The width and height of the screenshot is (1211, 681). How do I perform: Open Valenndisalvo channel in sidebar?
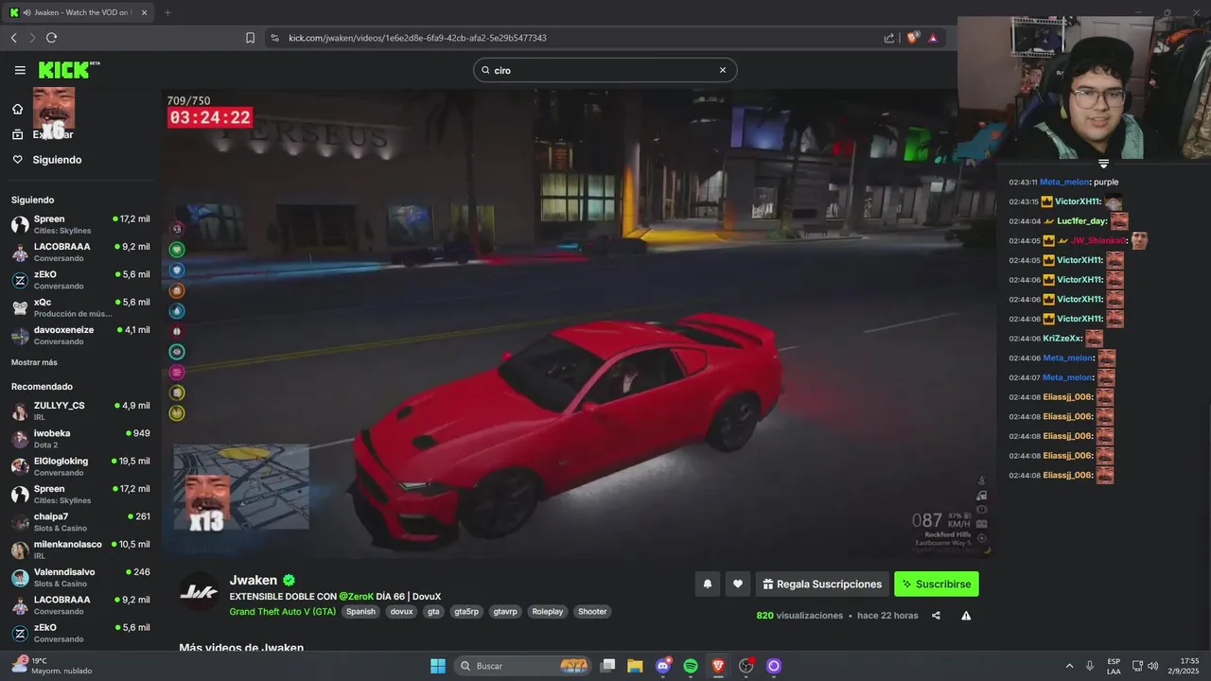(80, 578)
